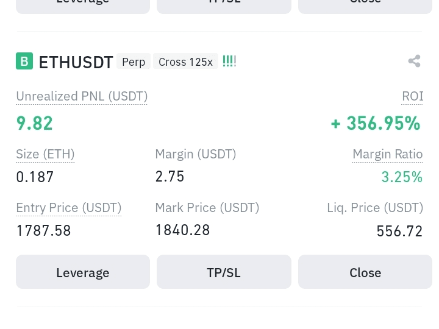Tap the partial TP/SL button at top
Screen dimensions: 439x329
pos(224,6)
